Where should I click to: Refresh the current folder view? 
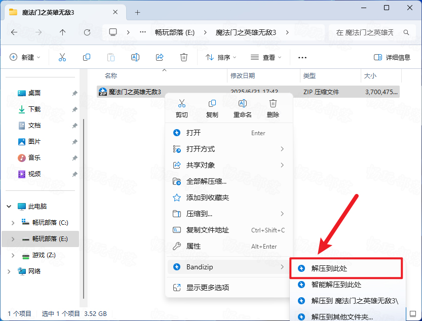coord(87,32)
